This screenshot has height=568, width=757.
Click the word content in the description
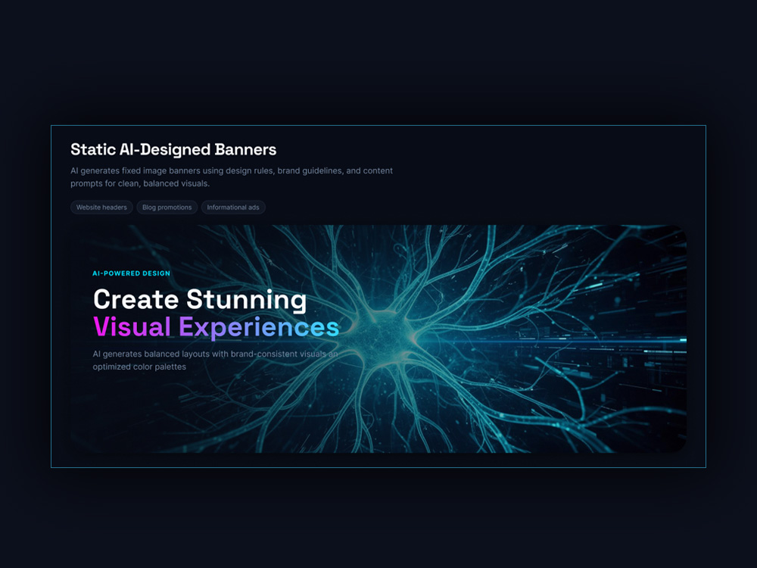pyautogui.click(x=378, y=171)
